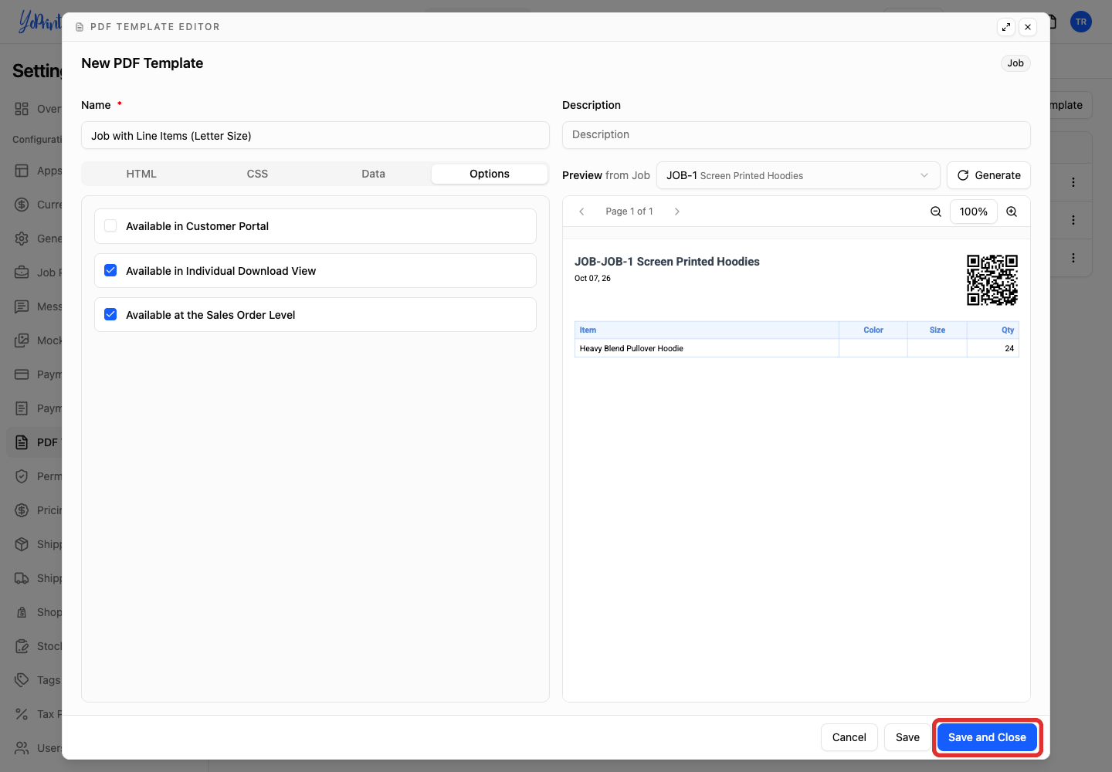This screenshot has width=1112, height=772.
Task: Go to previous preview page
Action: (x=581, y=212)
